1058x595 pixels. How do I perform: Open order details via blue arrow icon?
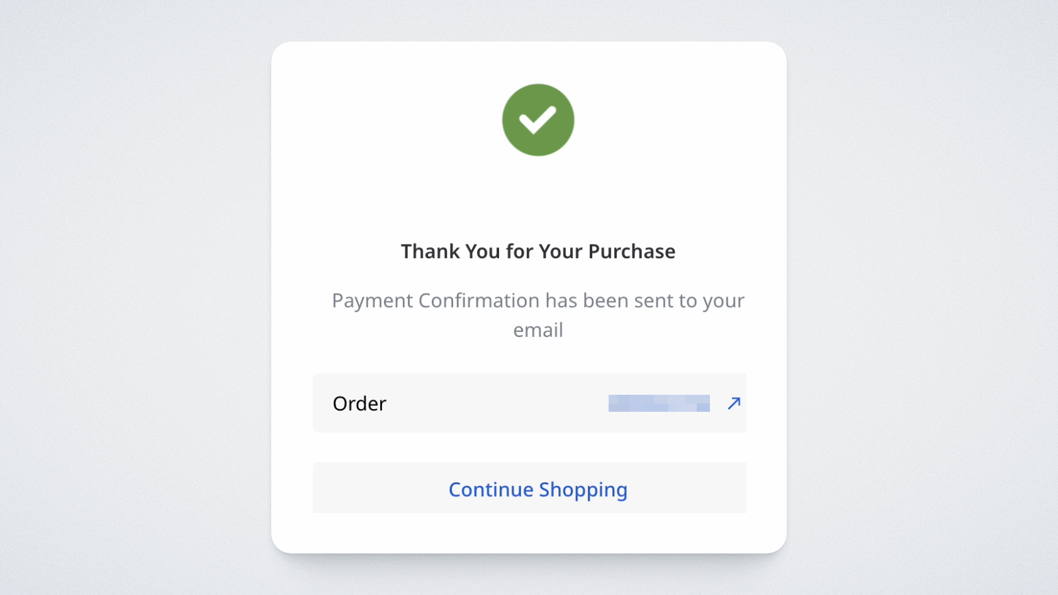734,403
